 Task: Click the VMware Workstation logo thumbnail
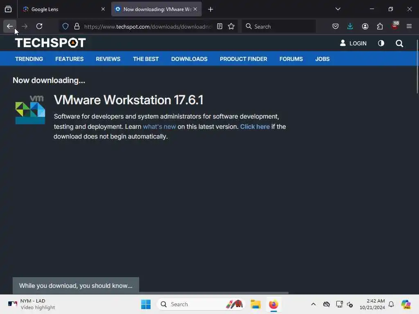tap(30, 110)
